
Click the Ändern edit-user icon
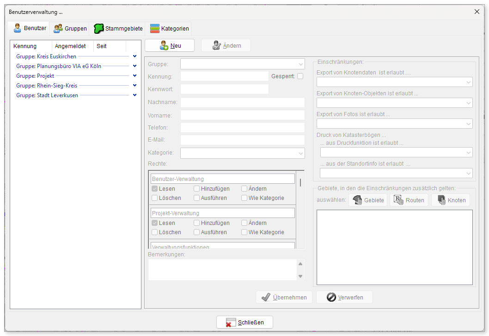[216, 46]
